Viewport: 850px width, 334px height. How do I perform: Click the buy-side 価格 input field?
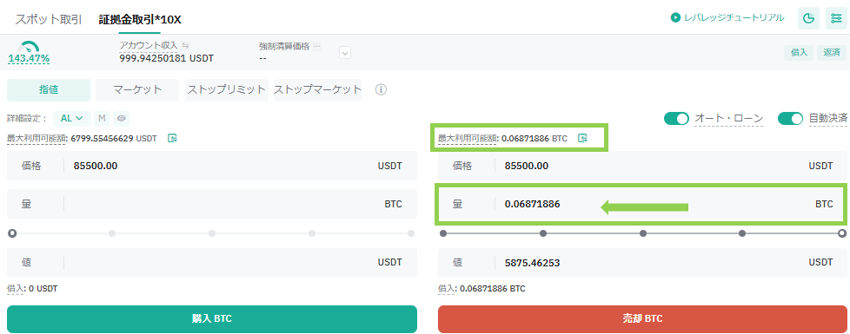(212, 166)
